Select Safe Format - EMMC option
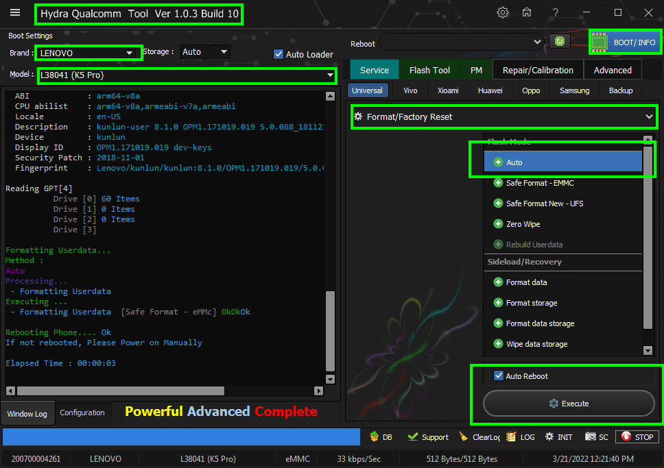 click(562, 183)
